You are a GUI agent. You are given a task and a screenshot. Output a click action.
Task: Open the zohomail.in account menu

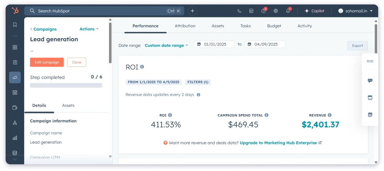point(356,11)
